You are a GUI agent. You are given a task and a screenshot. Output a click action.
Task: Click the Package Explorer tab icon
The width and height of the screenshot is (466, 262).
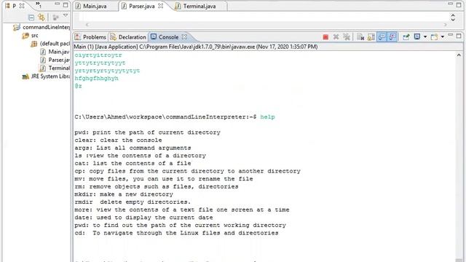(x=8, y=6)
